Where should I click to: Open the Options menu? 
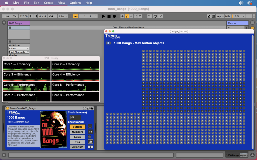[75, 3]
